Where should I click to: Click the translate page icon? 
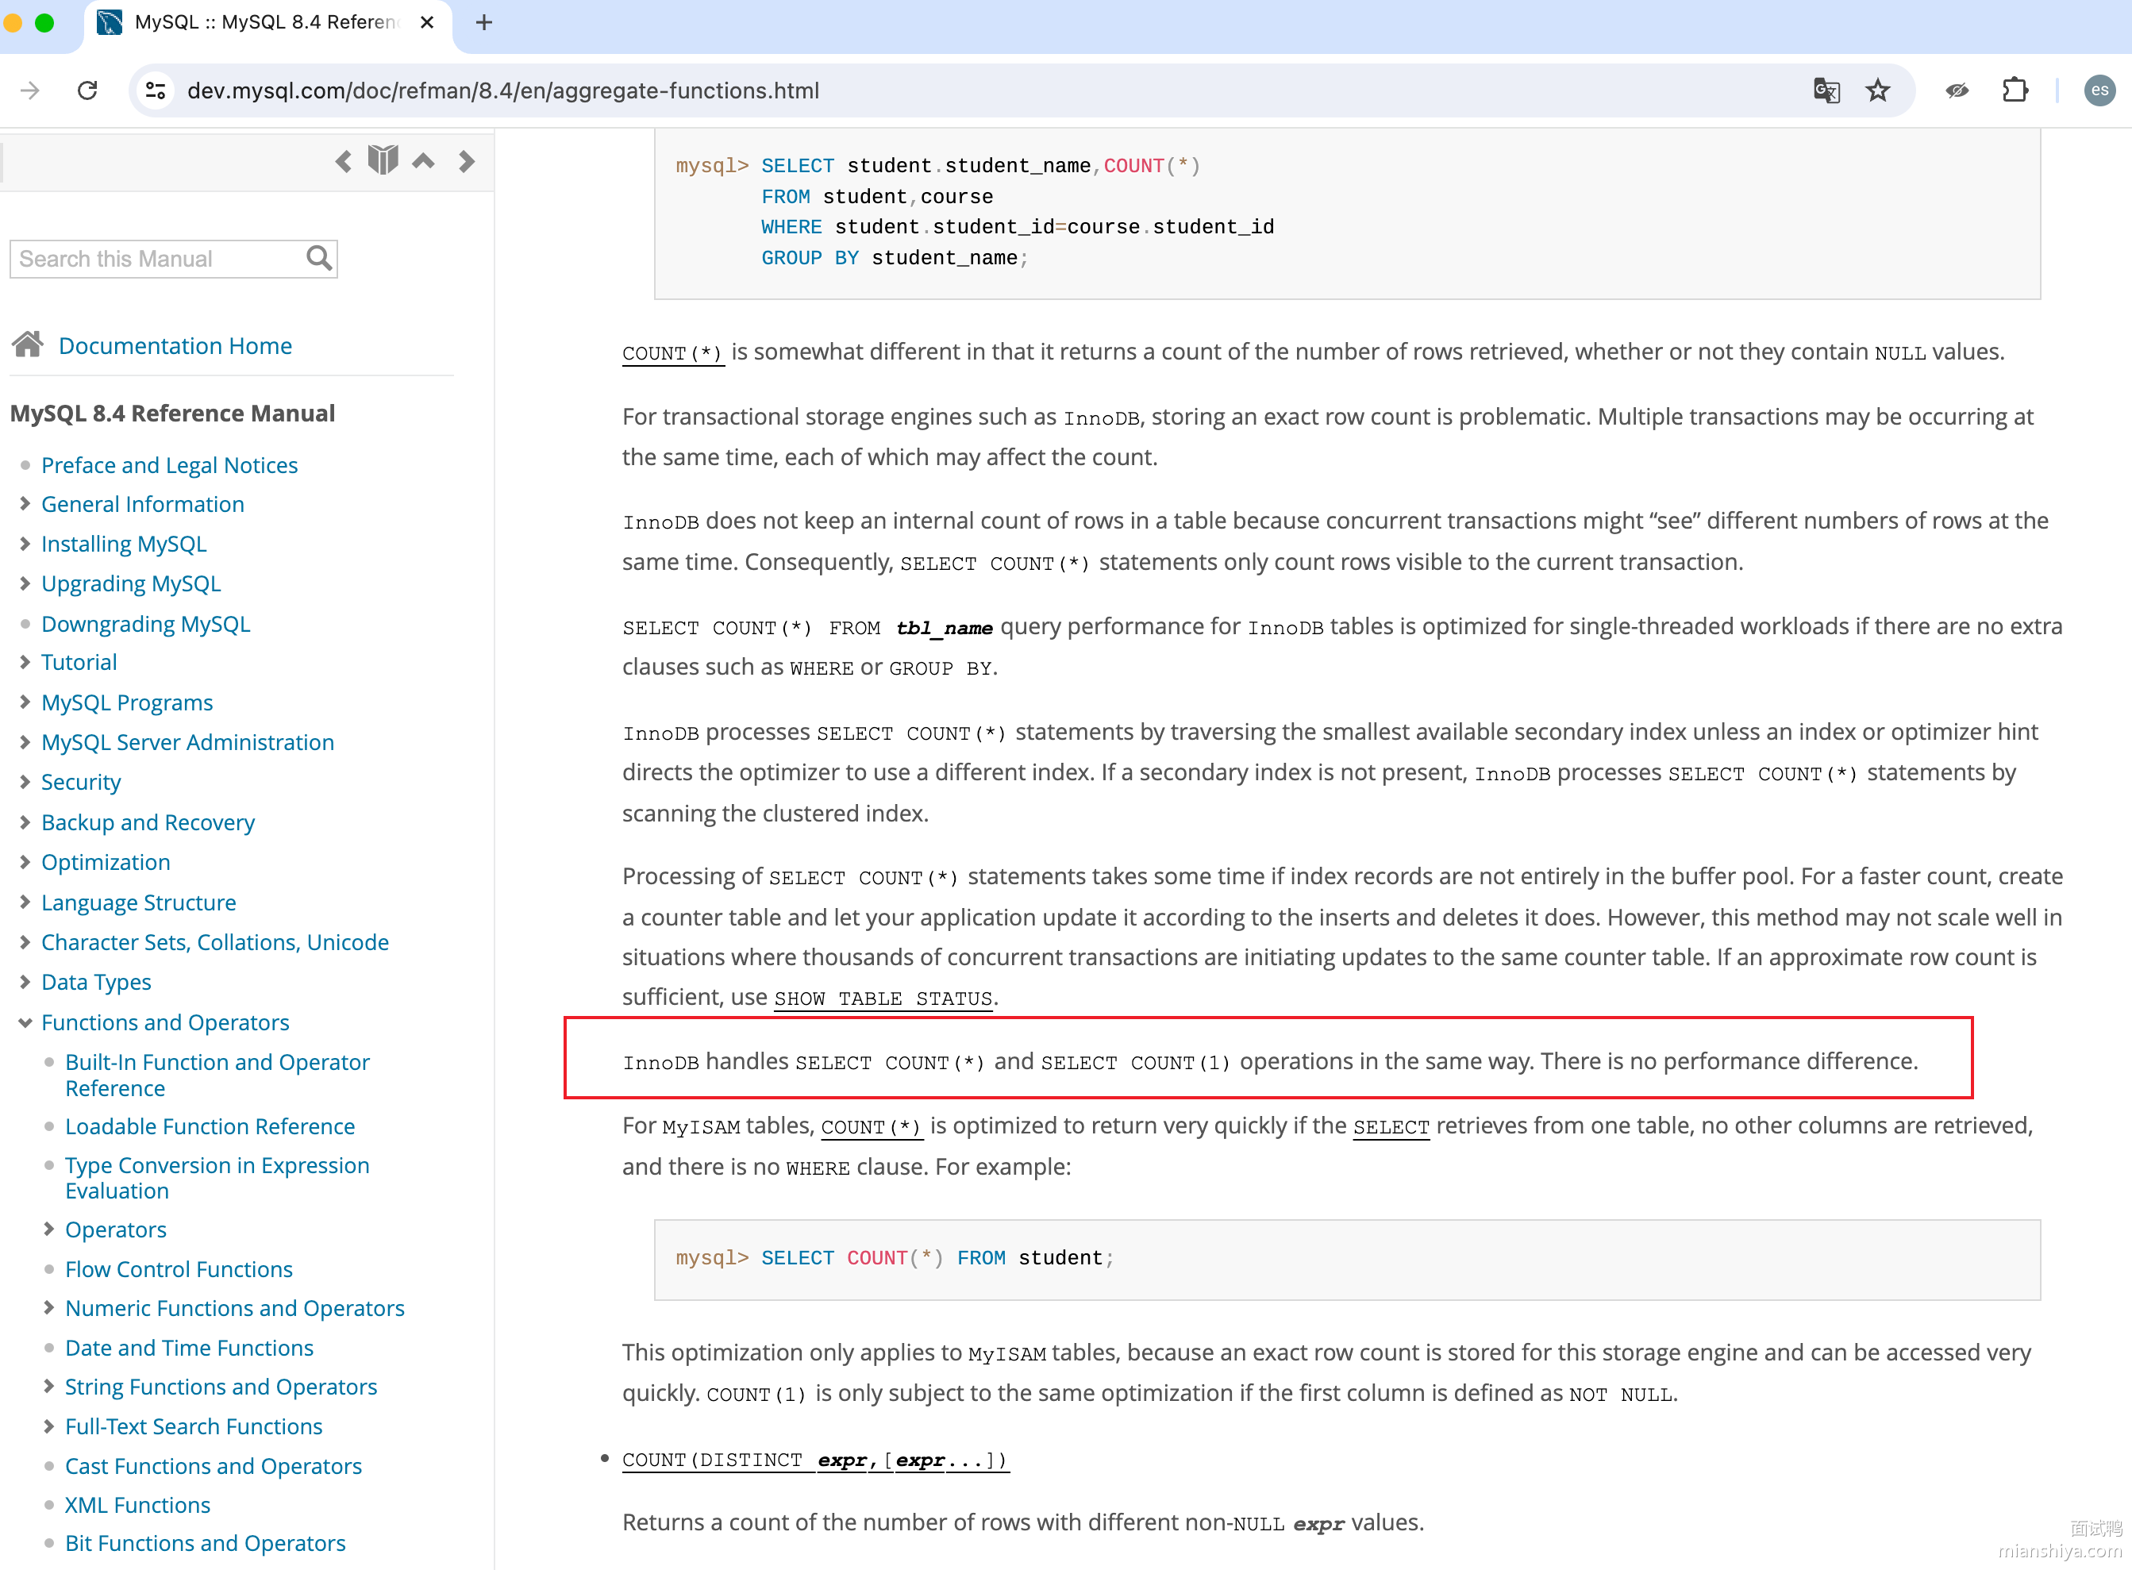pyautogui.click(x=1826, y=90)
